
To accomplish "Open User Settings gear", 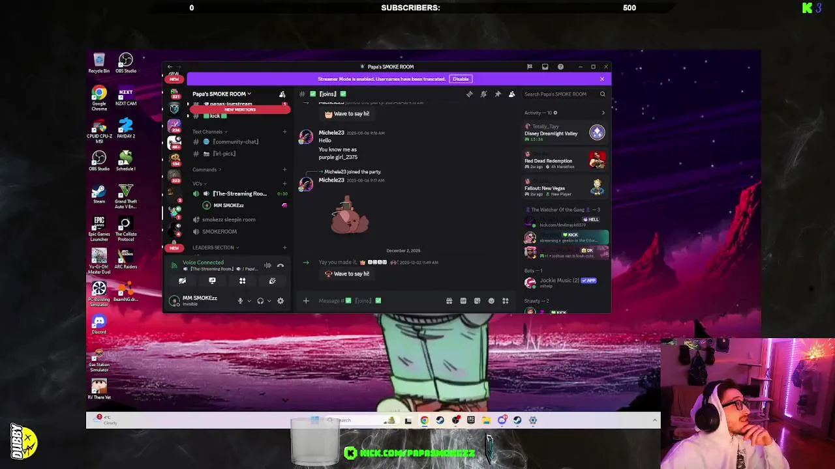I will 281,301.
